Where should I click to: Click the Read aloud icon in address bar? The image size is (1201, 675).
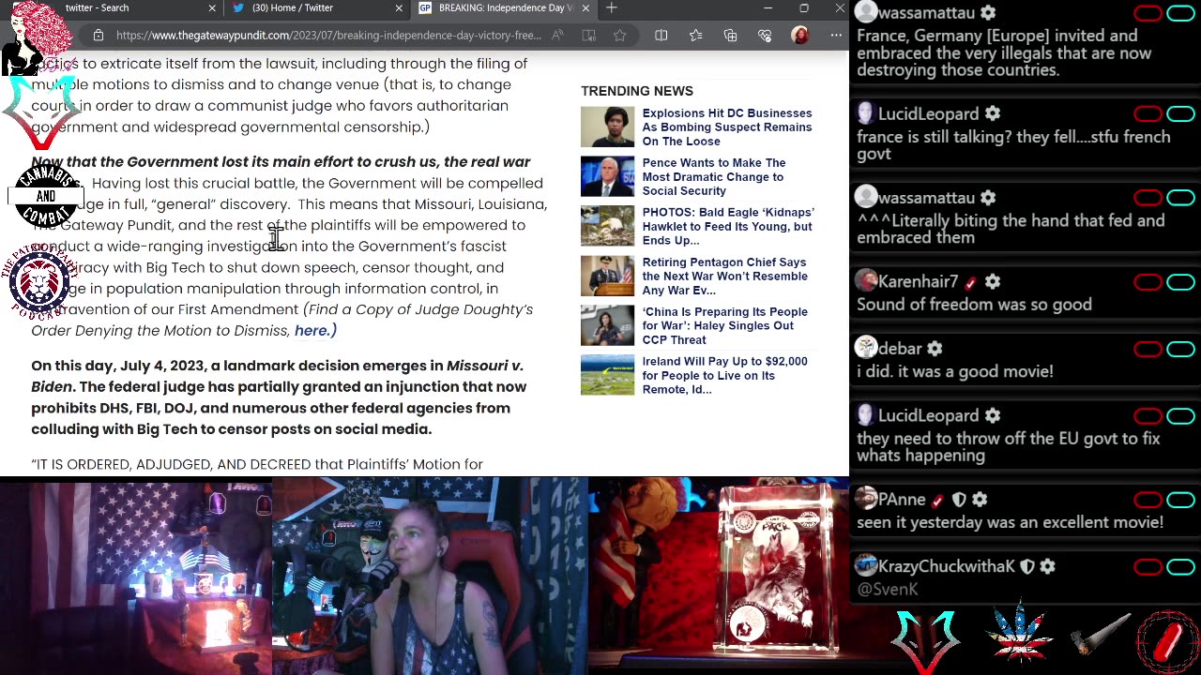point(558,36)
